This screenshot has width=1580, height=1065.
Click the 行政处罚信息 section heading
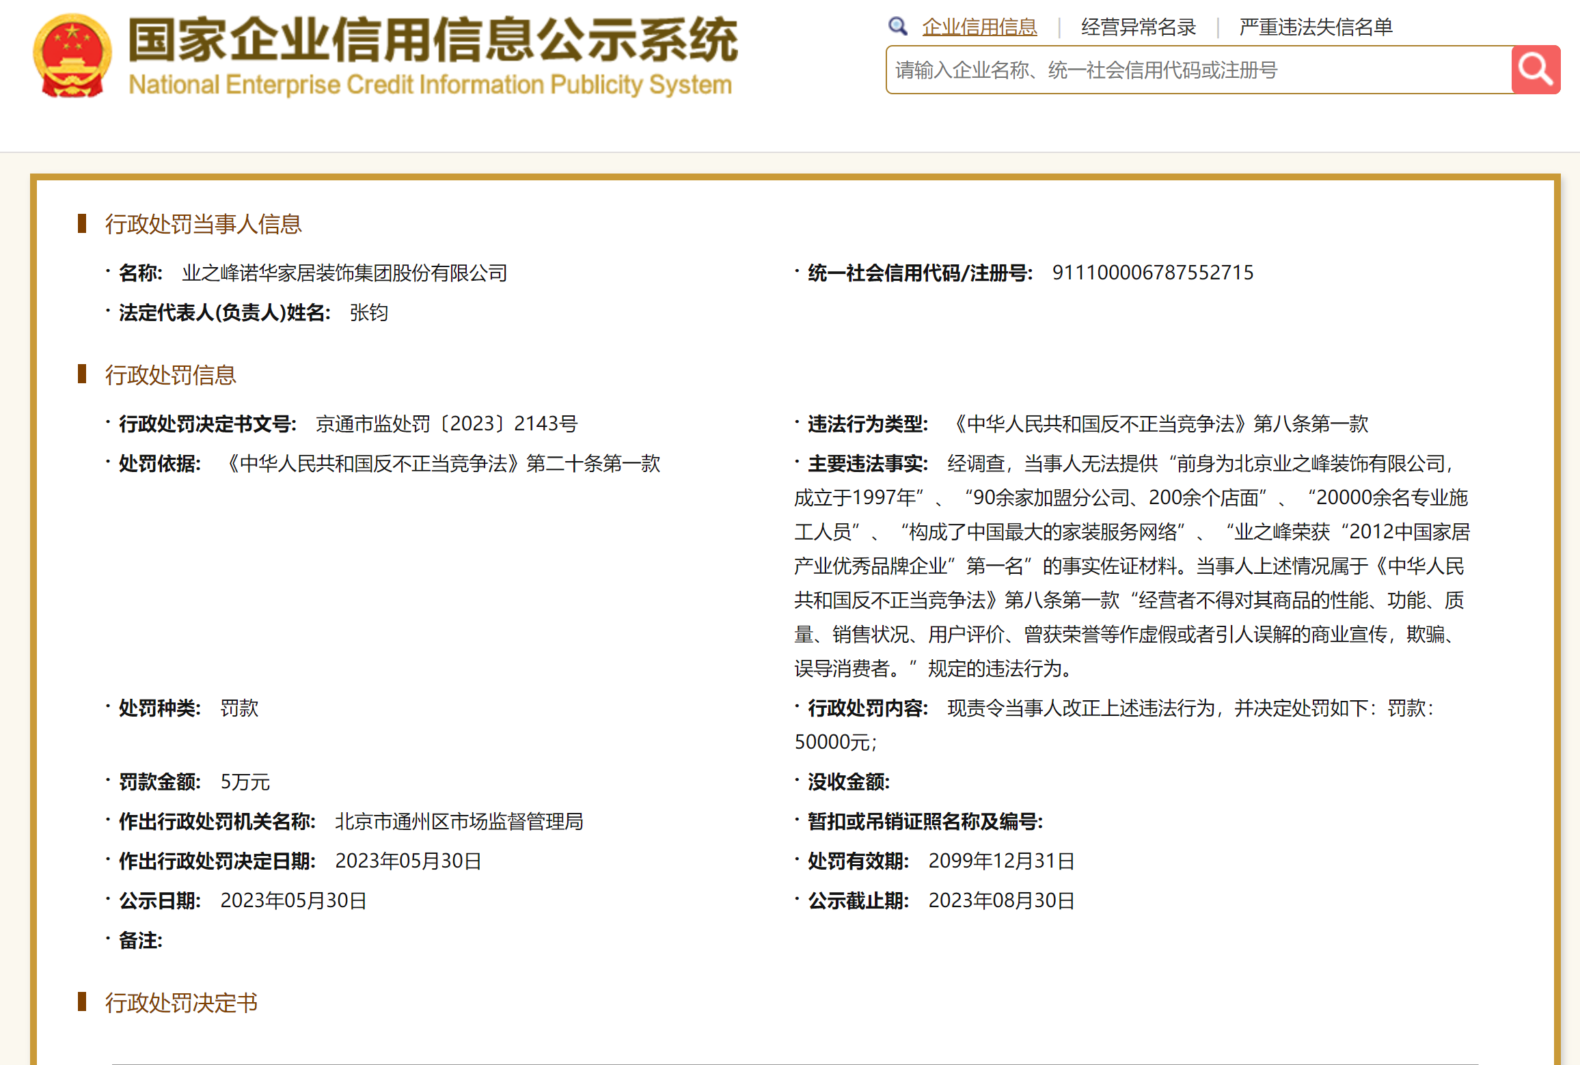tap(170, 375)
